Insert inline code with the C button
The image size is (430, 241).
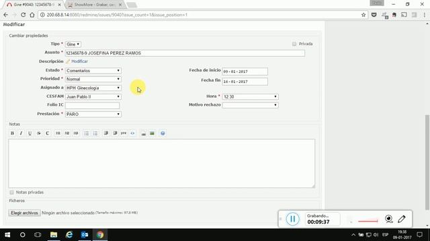coord(48,133)
